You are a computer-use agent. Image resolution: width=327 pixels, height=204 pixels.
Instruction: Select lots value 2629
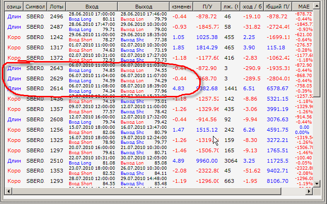57,78
